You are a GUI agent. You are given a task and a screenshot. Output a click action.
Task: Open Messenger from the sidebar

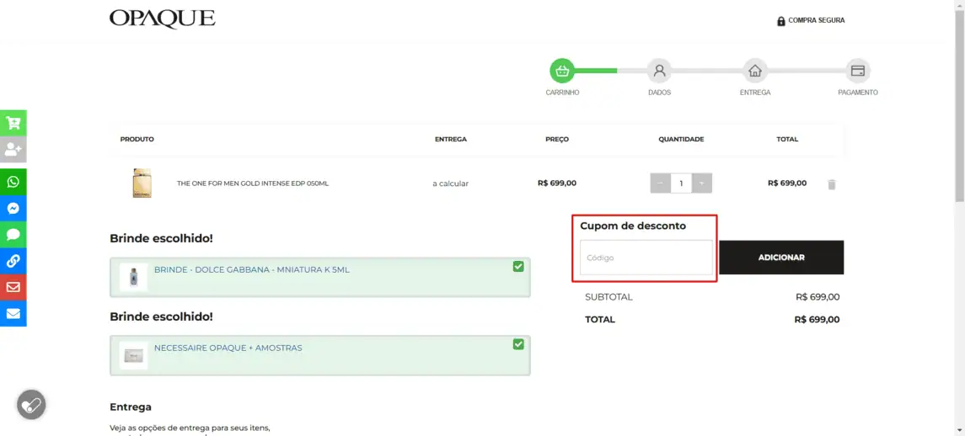coord(13,209)
